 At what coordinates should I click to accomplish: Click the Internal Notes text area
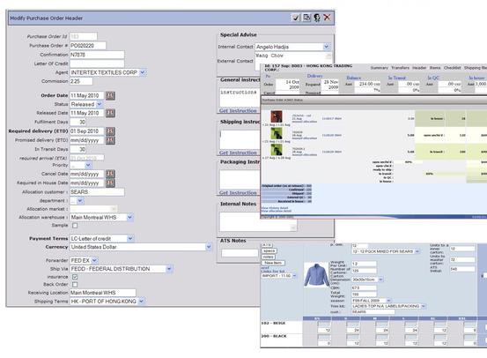click(x=258, y=222)
